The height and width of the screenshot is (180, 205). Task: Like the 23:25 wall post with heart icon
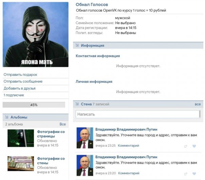[x=194, y=146]
